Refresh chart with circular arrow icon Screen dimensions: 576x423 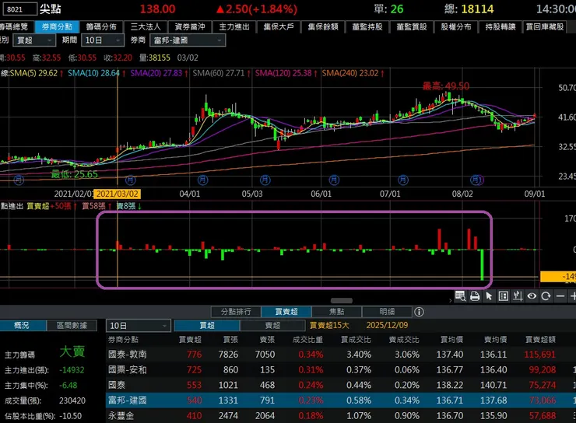point(546,295)
